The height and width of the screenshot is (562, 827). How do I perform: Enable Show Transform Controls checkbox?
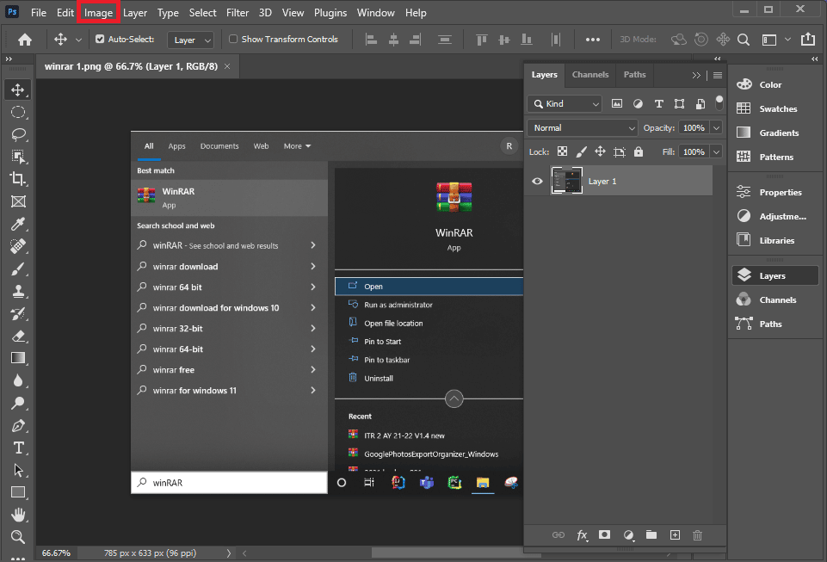(233, 40)
